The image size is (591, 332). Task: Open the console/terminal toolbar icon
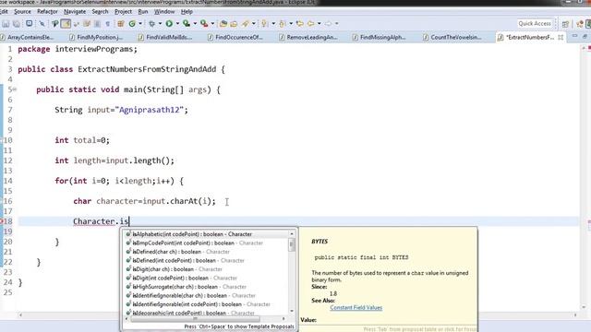(x=29, y=23)
